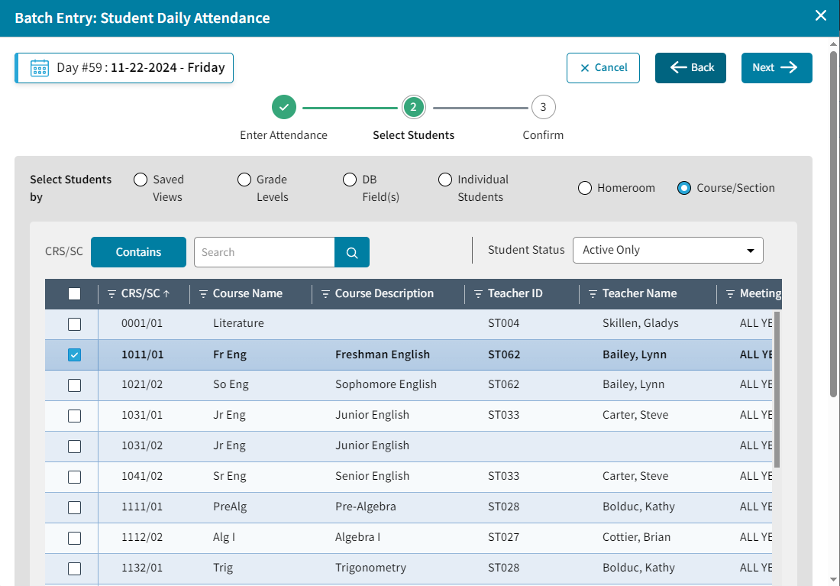Click the Pre-Algebra description cell
840x586 pixels.
(x=365, y=507)
